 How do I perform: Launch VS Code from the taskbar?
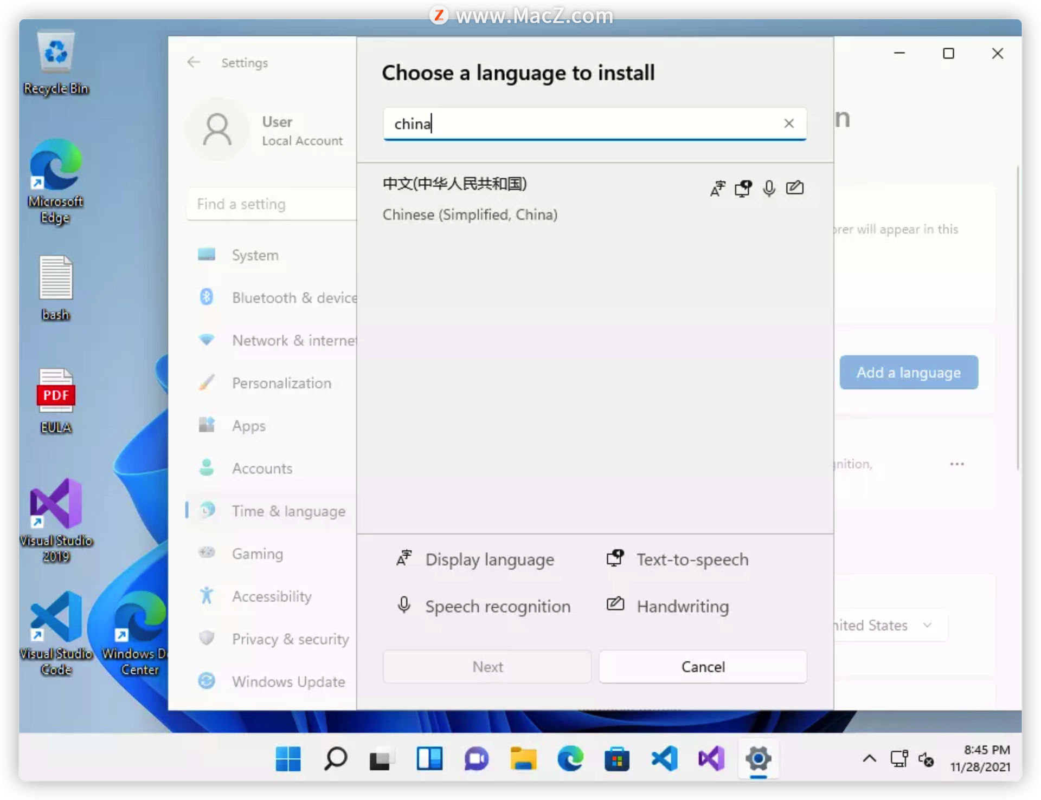664,758
